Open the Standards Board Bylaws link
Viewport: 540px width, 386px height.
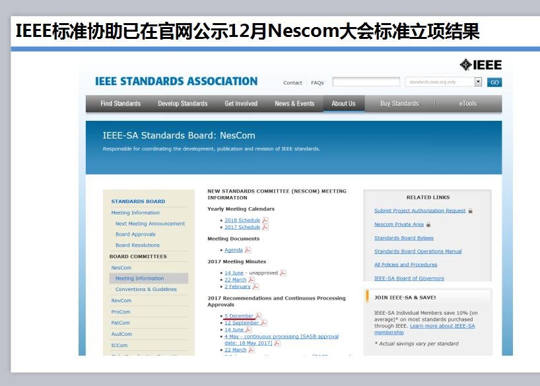click(404, 238)
